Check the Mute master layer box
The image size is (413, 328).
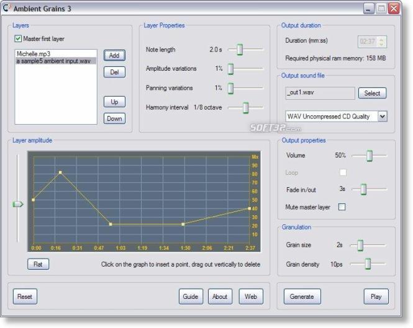342,207
